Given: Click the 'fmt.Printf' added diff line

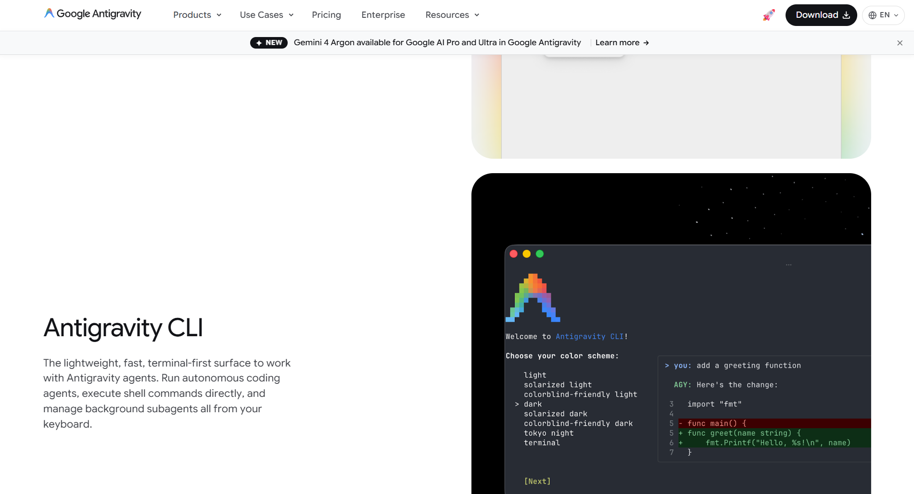Looking at the screenshot, I should pos(774,443).
